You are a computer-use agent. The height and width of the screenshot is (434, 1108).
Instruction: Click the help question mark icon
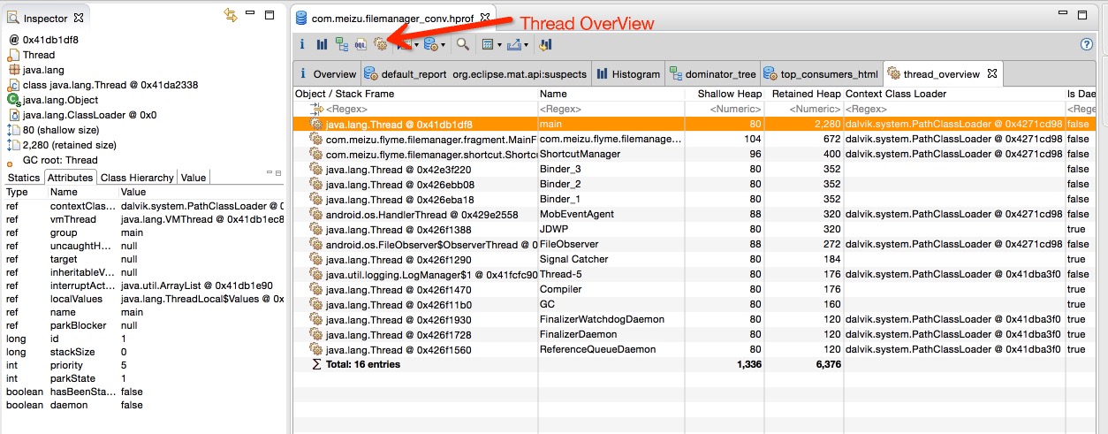tap(1087, 44)
